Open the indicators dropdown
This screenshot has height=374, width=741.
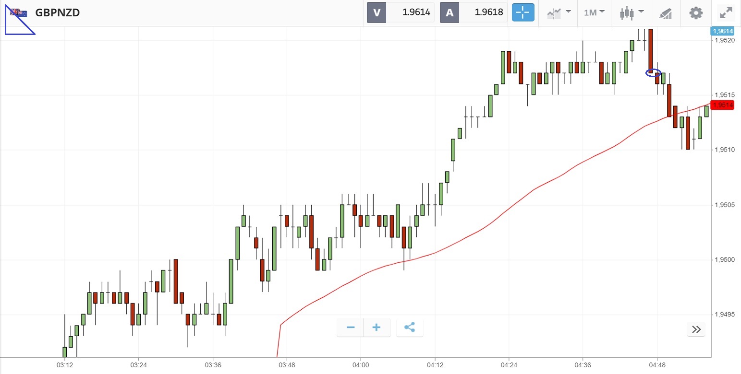(559, 12)
